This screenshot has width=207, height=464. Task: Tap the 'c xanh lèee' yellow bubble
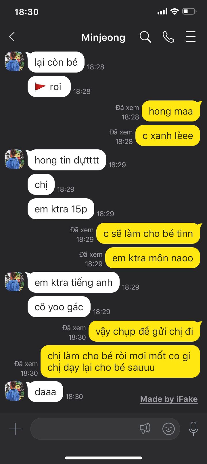click(168, 136)
